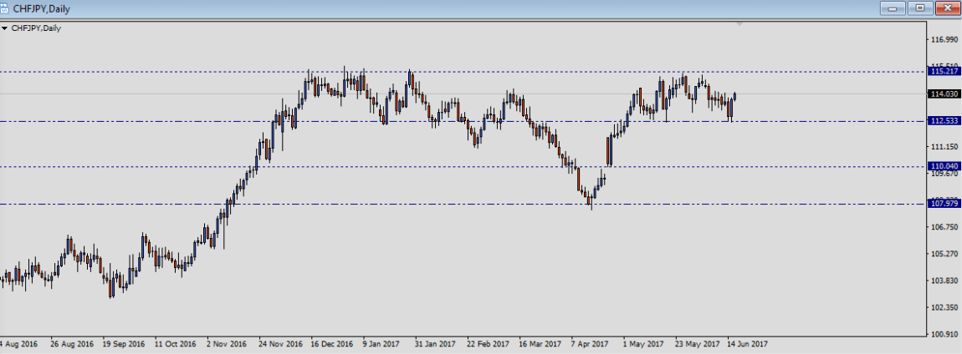Click the CHFJPY,Daily text in the title bar
This screenshot has width=962, height=354.
pos(40,8)
